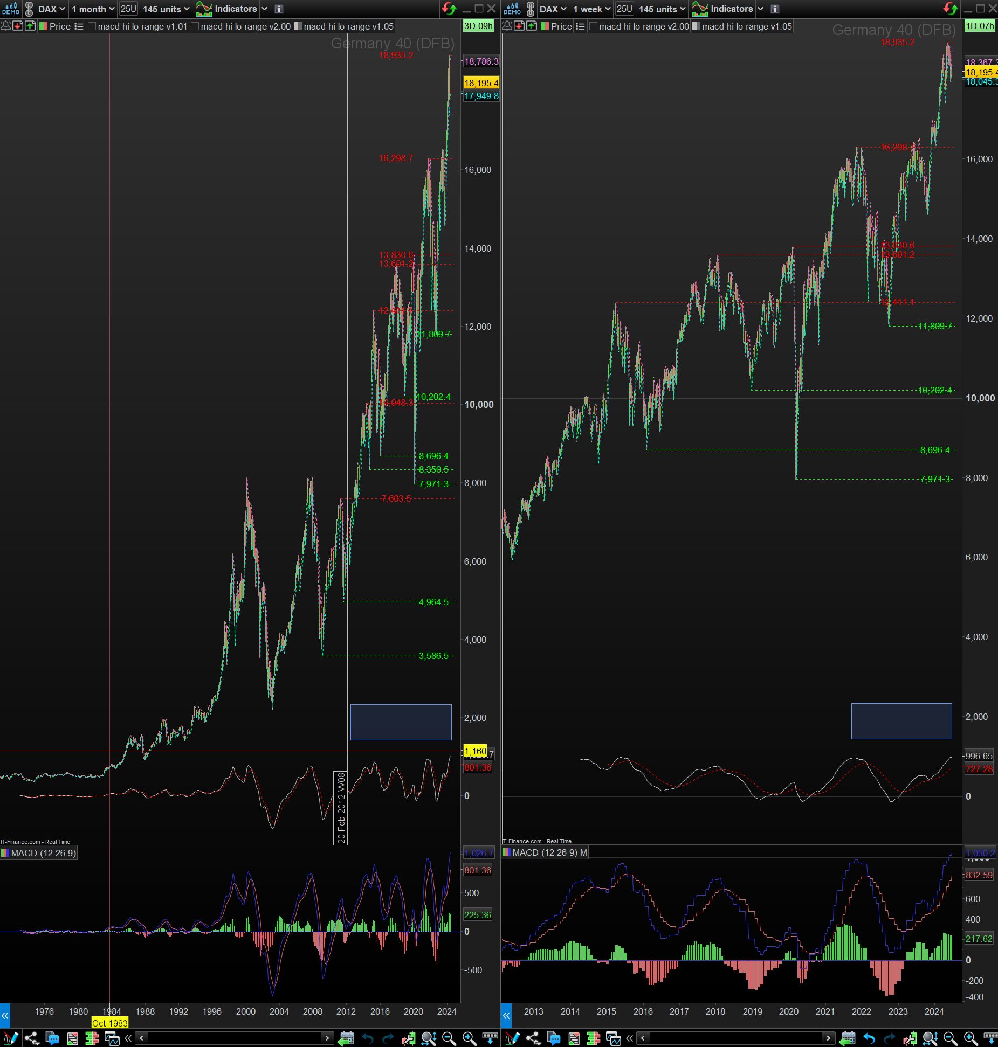This screenshot has width=998, height=1047.
Task: Select drawing tools pencil icon in monthly chart
Action: point(11,1038)
